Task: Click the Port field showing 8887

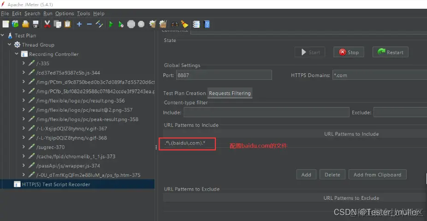Action: (224, 75)
